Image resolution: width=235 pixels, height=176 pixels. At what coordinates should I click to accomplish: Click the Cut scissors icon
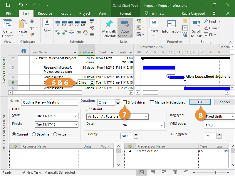(x=32, y=21)
